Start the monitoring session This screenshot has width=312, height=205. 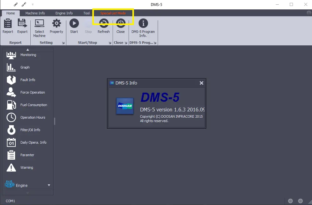(74, 26)
